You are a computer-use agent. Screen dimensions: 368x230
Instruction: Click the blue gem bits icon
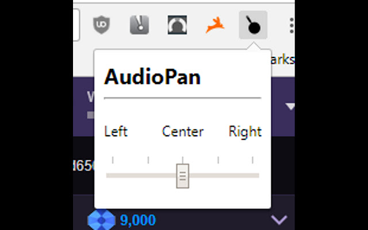pyautogui.click(x=101, y=220)
